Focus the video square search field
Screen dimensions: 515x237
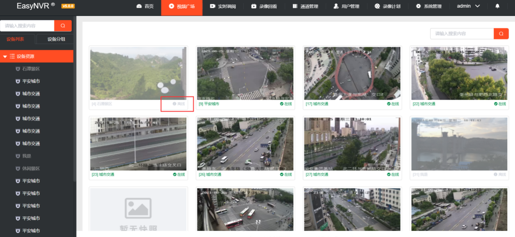point(462,34)
